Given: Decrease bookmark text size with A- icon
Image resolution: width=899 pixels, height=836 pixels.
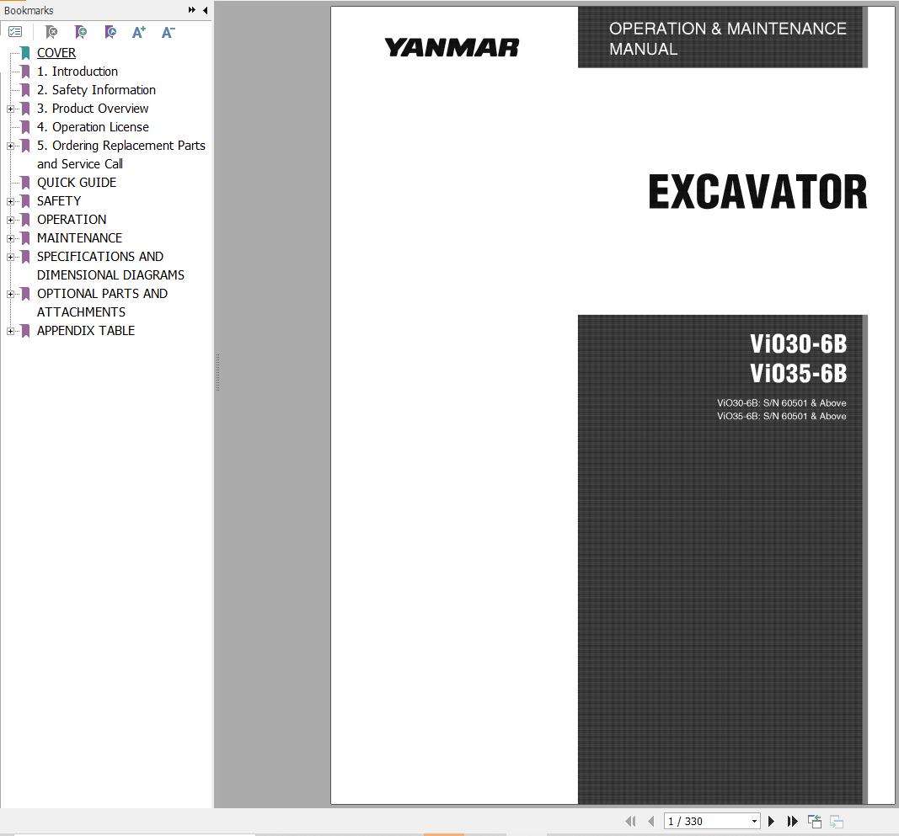Looking at the screenshot, I should (x=167, y=32).
